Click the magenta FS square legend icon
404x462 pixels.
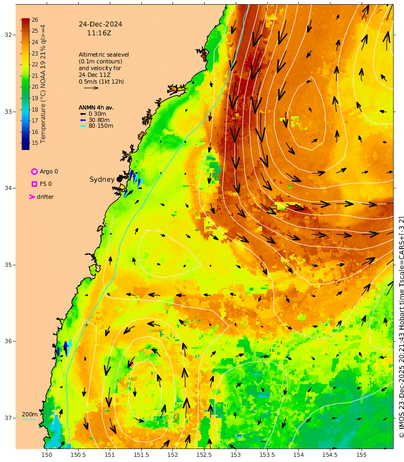[34, 184]
